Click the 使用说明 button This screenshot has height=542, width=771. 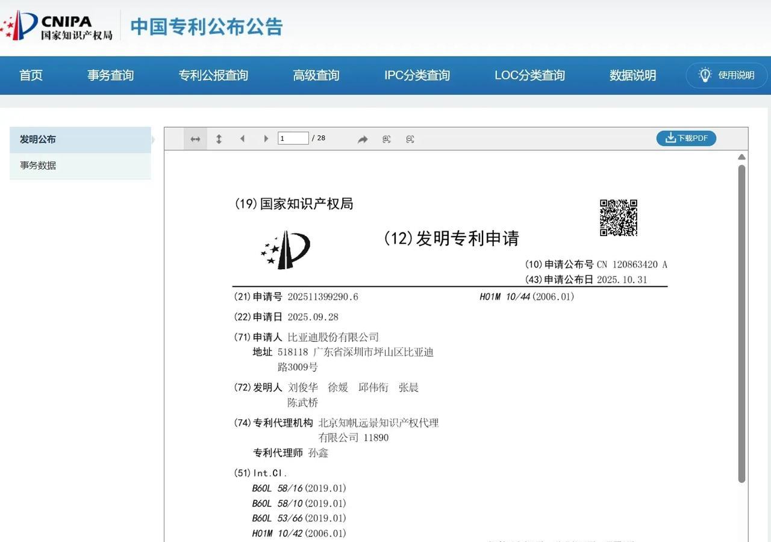click(x=726, y=75)
